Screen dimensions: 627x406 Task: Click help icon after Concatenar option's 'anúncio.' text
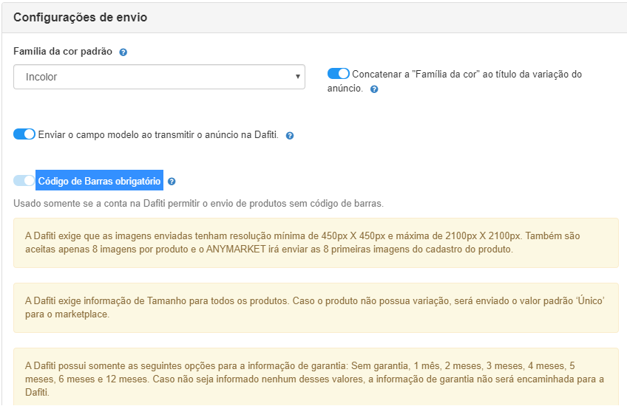(x=374, y=89)
